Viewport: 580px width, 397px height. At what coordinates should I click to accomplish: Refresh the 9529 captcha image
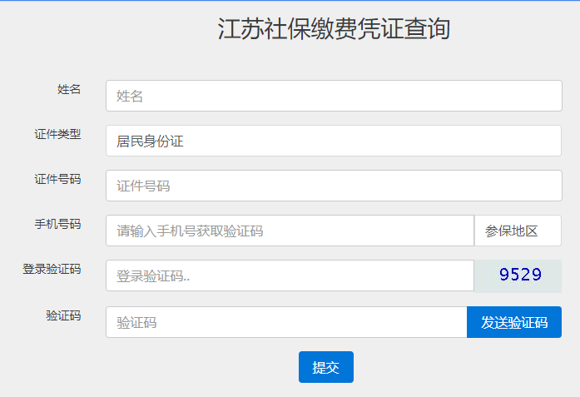click(518, 275)
